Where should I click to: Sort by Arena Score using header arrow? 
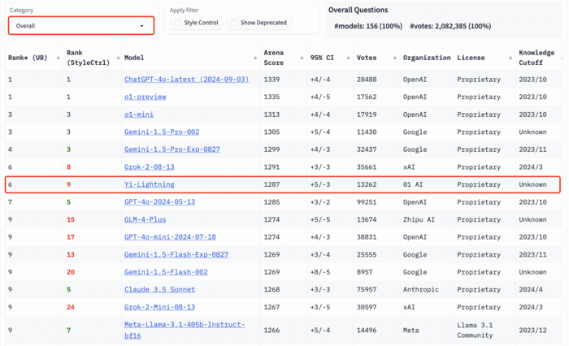tap(302, 58)
